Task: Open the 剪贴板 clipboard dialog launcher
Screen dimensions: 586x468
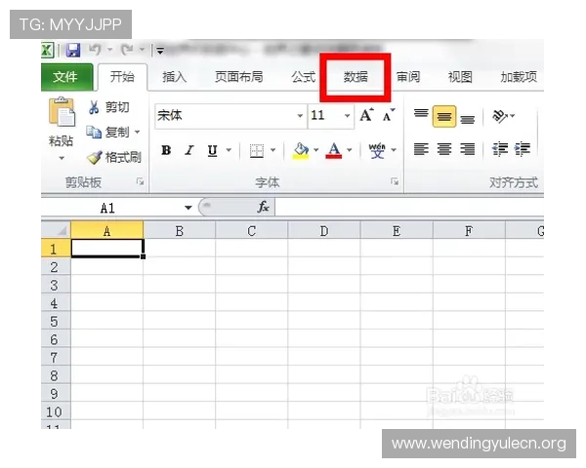Action: [140, 181]
